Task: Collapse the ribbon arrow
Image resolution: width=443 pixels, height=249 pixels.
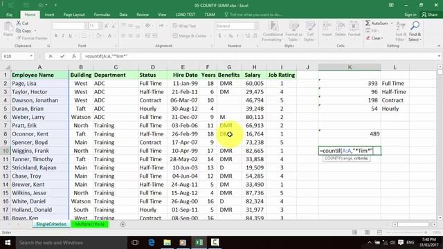Action: click(x=439, y=46)
